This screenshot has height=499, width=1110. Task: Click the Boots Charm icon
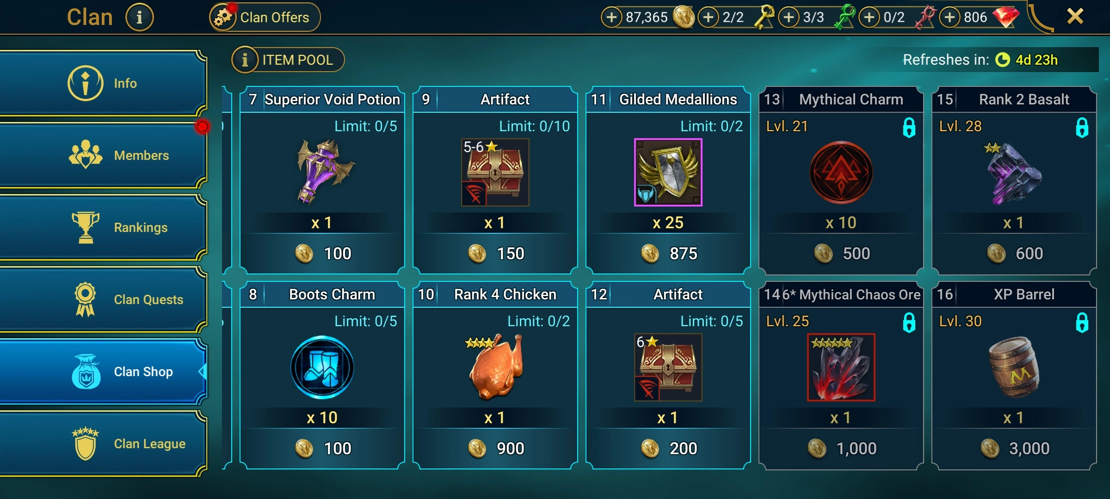tap(322, 367)
